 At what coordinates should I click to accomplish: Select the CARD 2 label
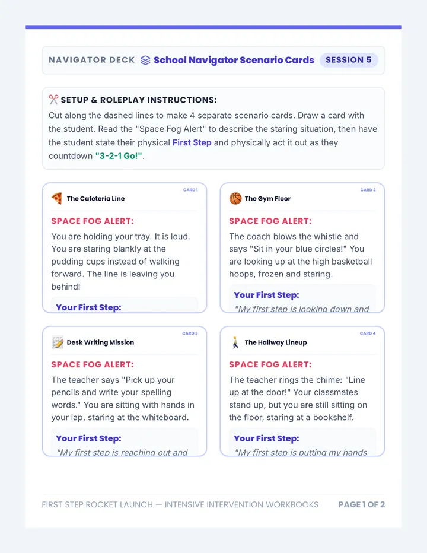[368, 190]
